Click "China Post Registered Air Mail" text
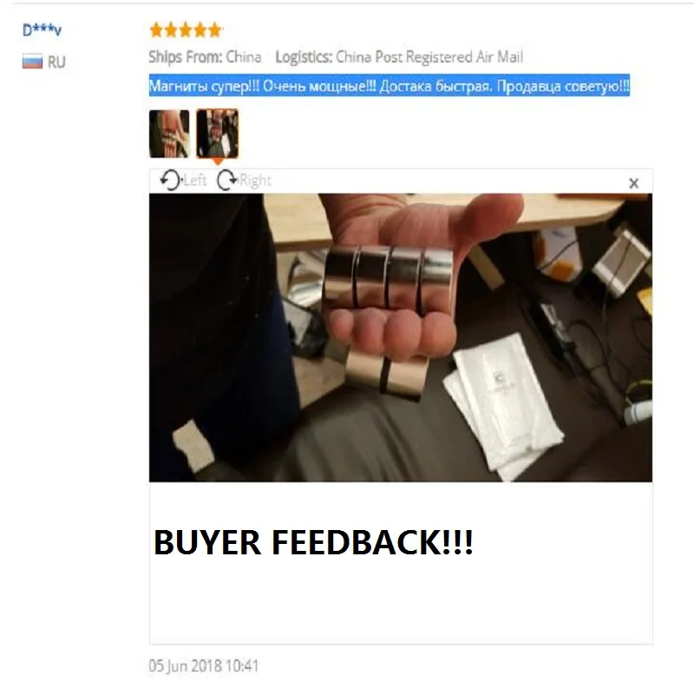Viewport: 694px width, 694px height. (x=429, y=56)
